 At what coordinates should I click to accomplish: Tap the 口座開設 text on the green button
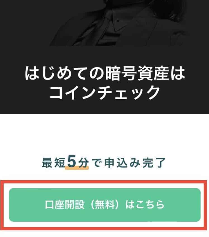[x=65, y=205]
